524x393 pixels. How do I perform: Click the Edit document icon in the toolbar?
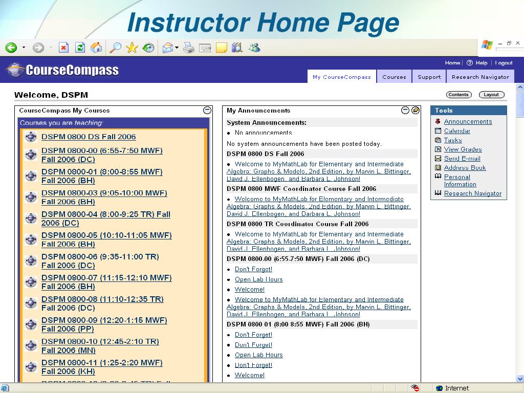click(205, 49)
